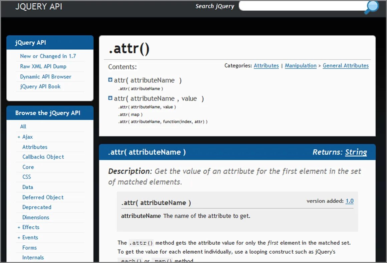Expand the plus sign next to Effects
The image size is (387, 263).
pos(19,228)
